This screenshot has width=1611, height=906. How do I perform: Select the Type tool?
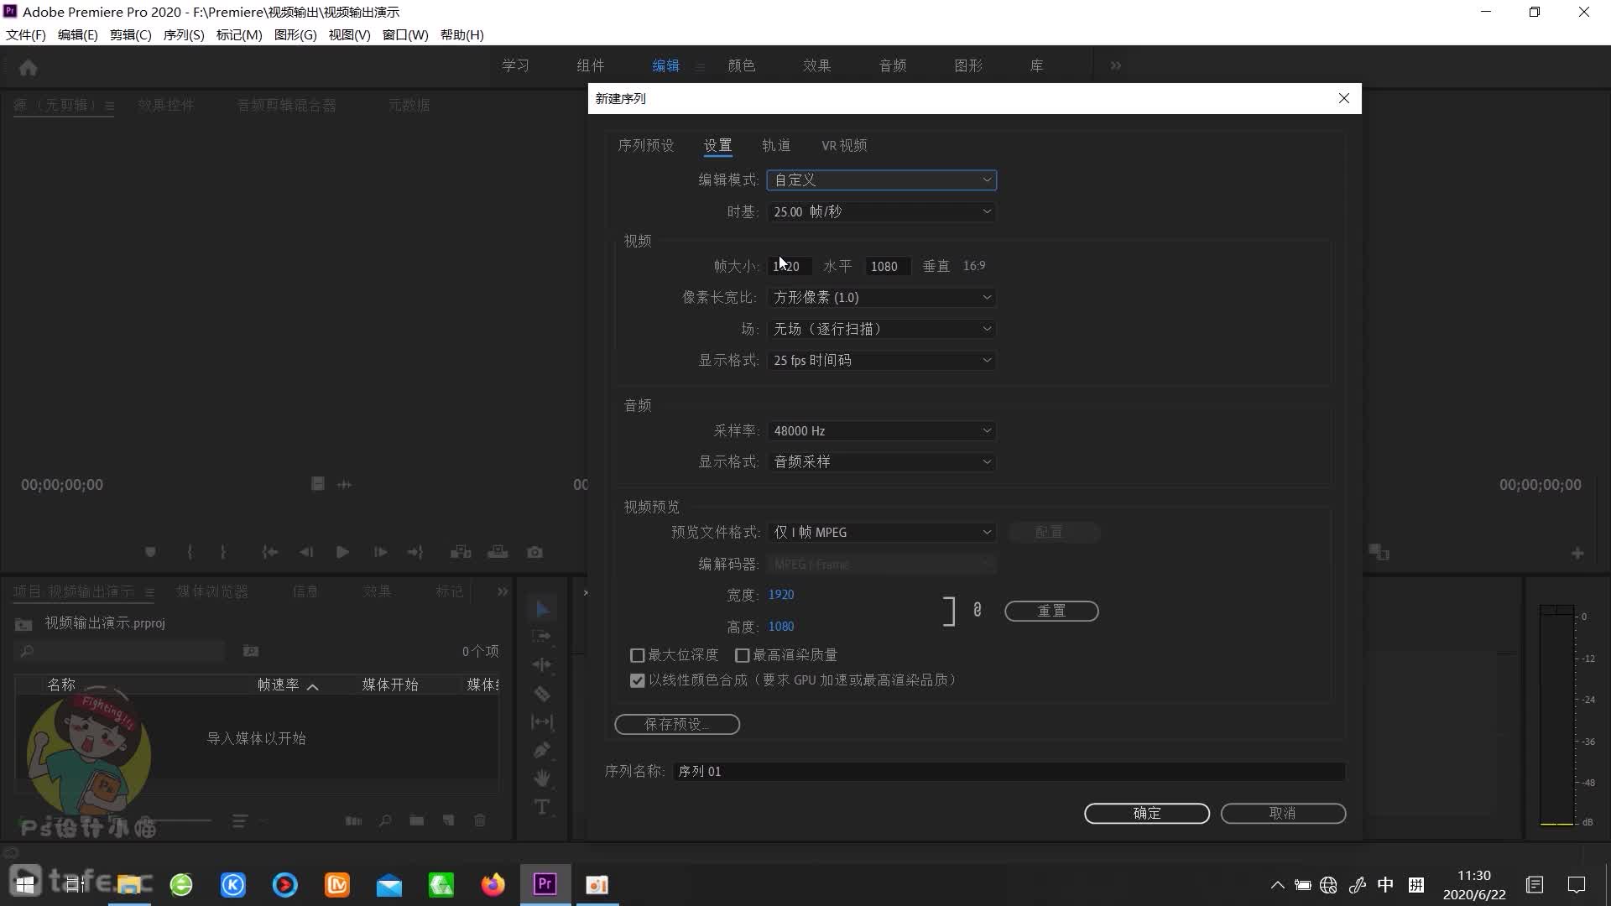tap(542, 807)
